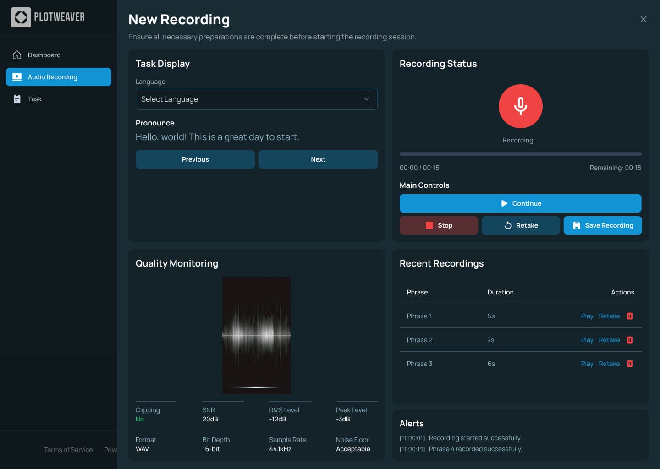Click the '00:00 / 00:15' elapsed time
The height and width of the screenshot is (469, 660).
pos(419,168)
